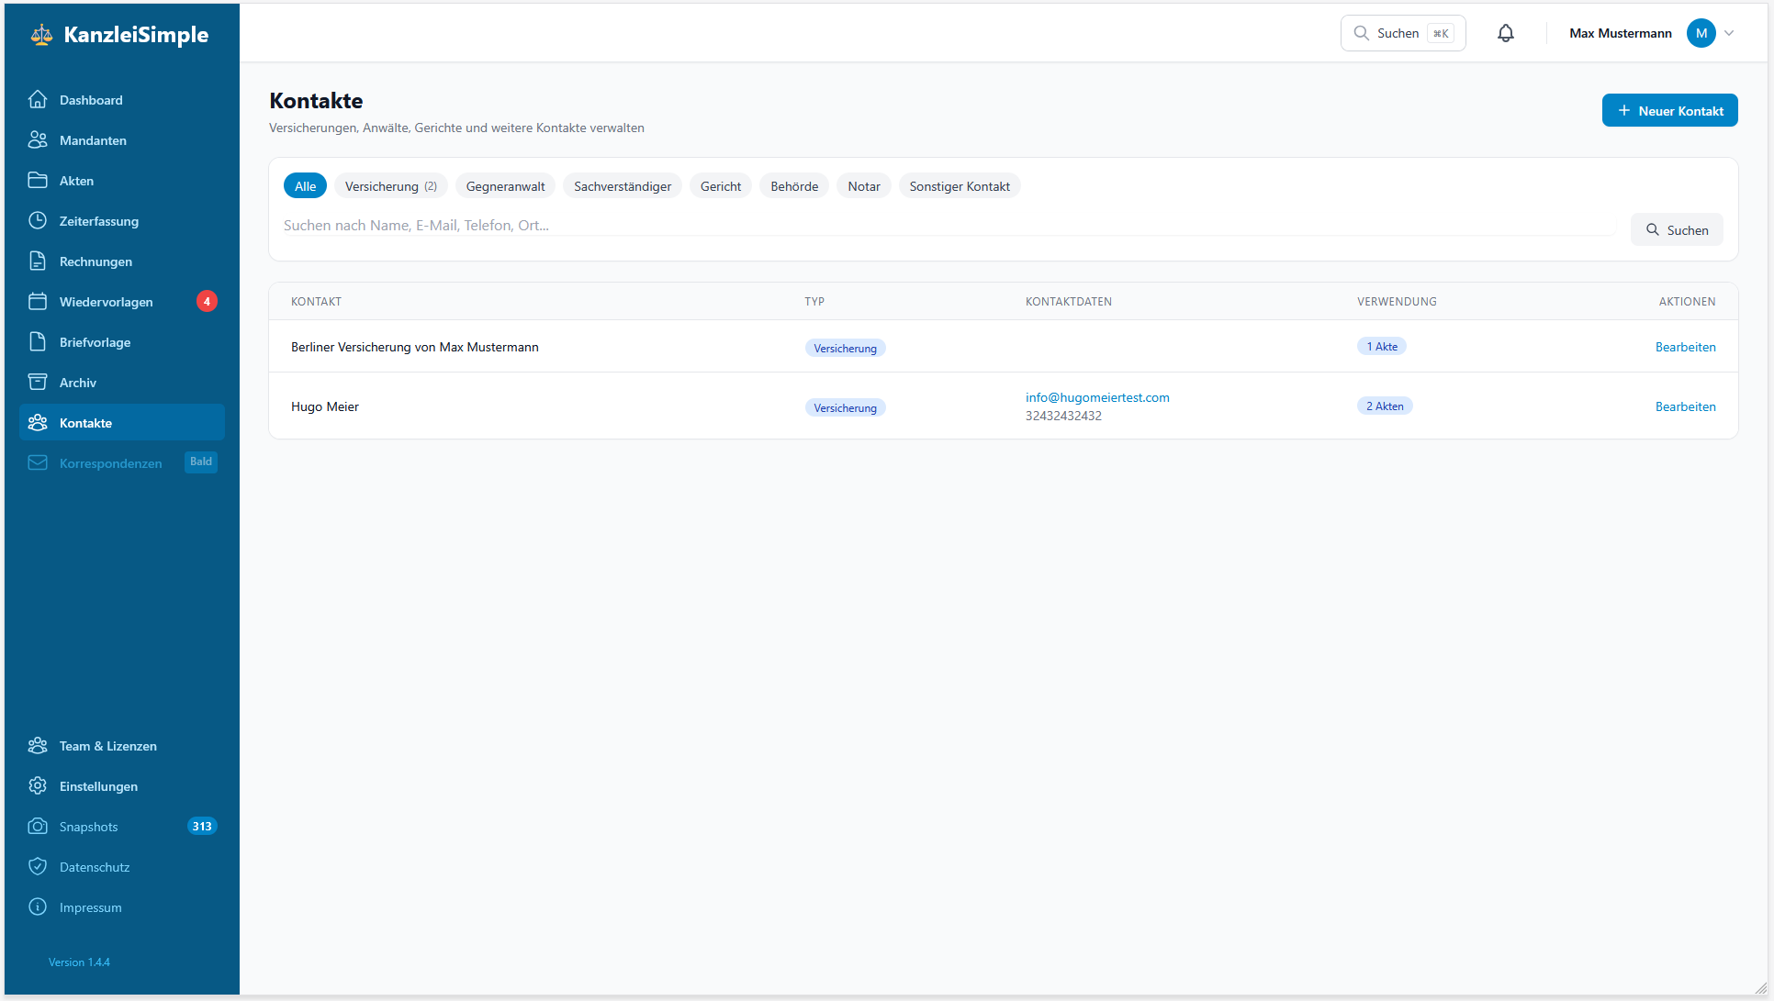This screenshot has height=1001, width=1774.
Task: Click the M user avatar
Action: (1701, 33)
